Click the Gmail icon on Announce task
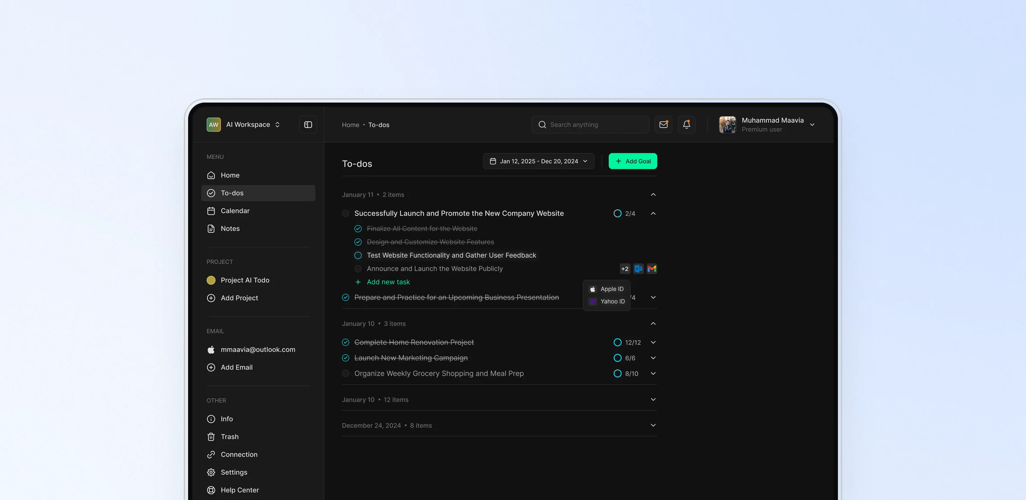The height and width of the screenshot is (500, 1026). pos(652,269)
